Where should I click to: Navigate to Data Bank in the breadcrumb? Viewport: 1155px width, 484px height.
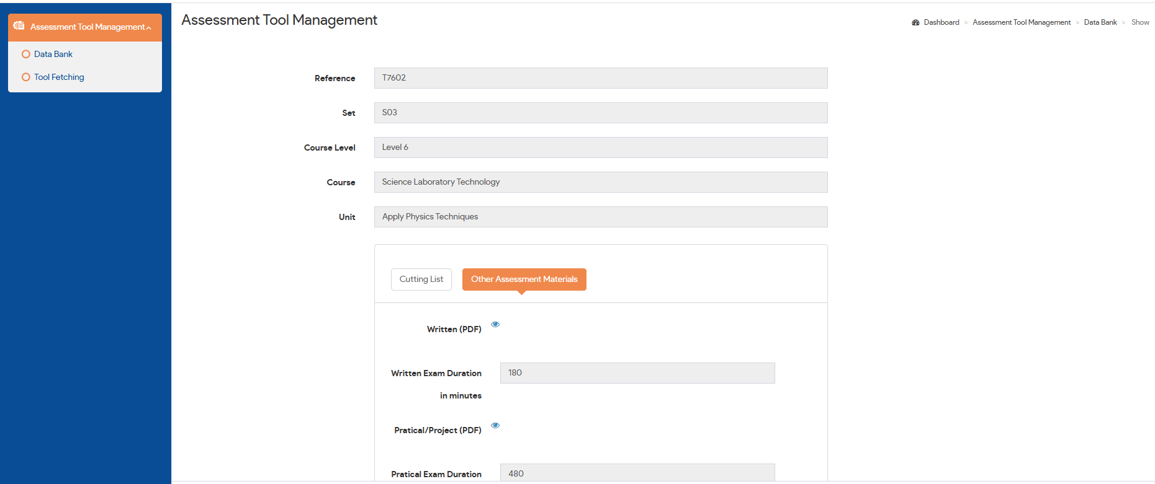pyautogui.click(x=1100, y=22)
